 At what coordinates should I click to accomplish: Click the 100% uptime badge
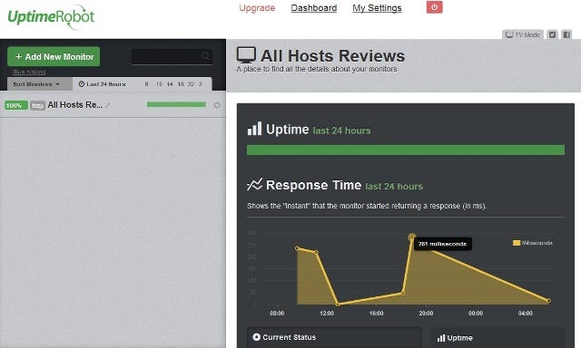[16, 105]
